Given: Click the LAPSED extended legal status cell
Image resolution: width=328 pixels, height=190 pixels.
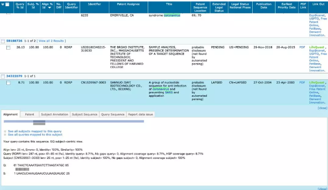Looking at the screenshot, I should coord(217,83).
